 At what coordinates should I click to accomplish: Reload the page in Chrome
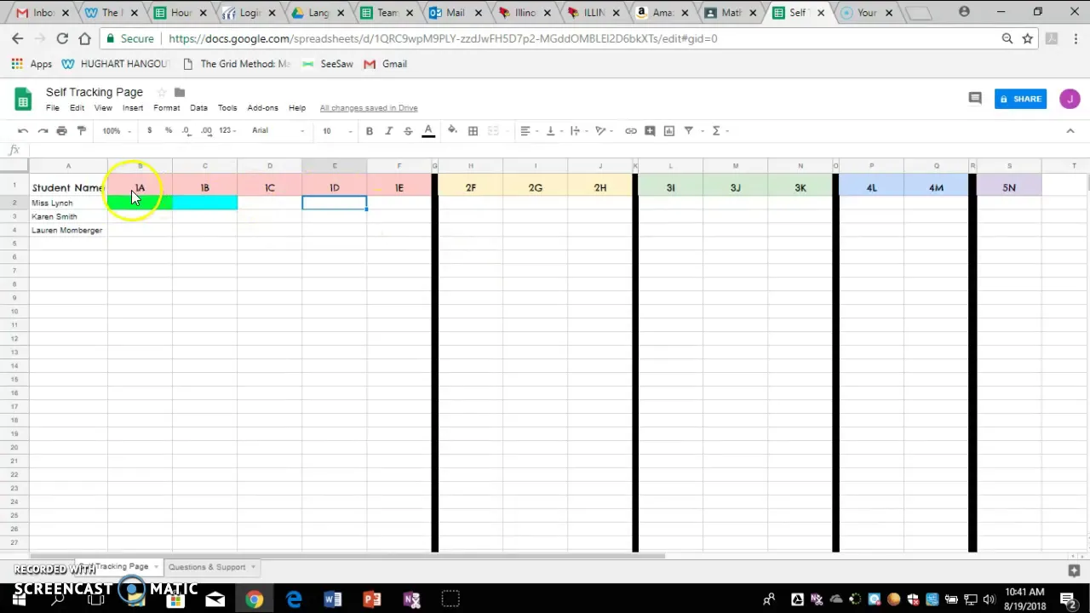click(62, 38)
